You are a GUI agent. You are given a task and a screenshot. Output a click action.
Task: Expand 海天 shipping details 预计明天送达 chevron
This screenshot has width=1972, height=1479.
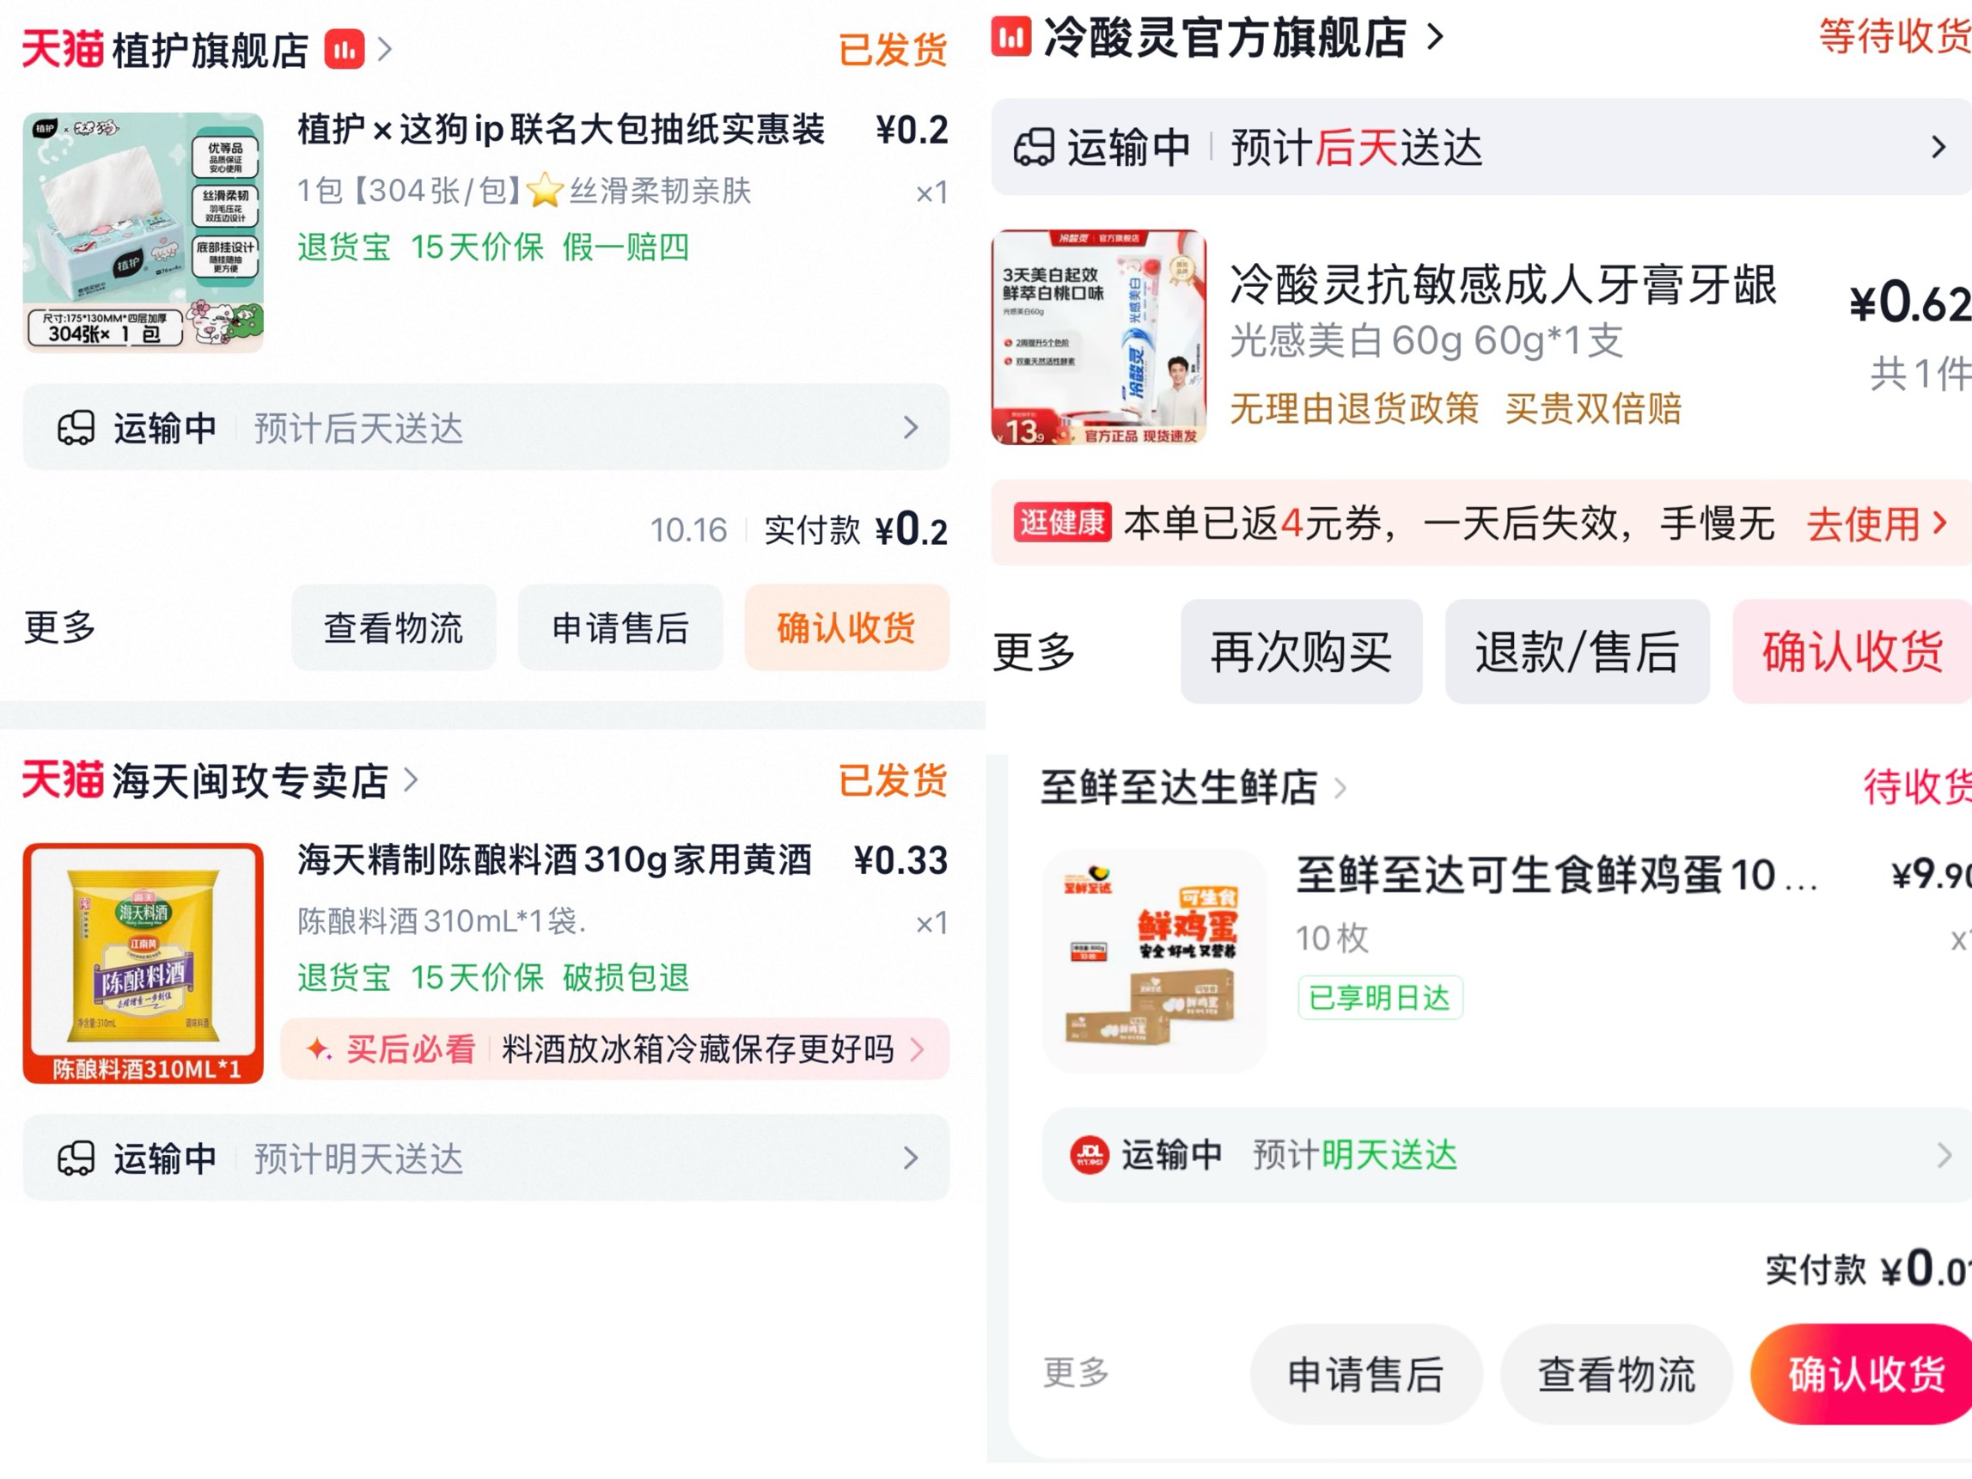point(910,1158)
